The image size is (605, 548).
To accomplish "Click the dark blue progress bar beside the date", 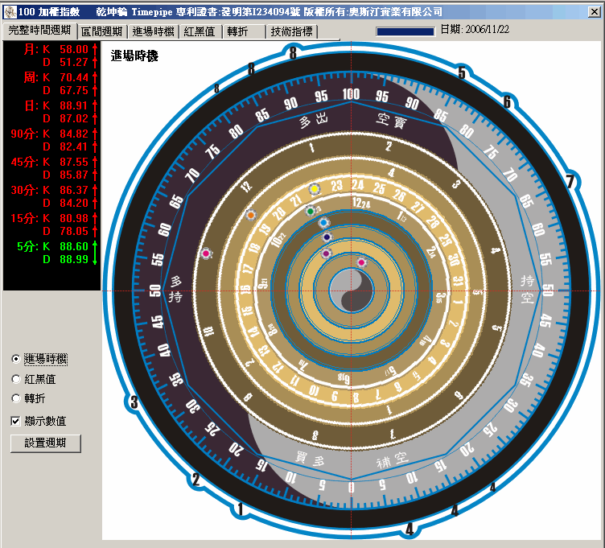I will (405, 31).
